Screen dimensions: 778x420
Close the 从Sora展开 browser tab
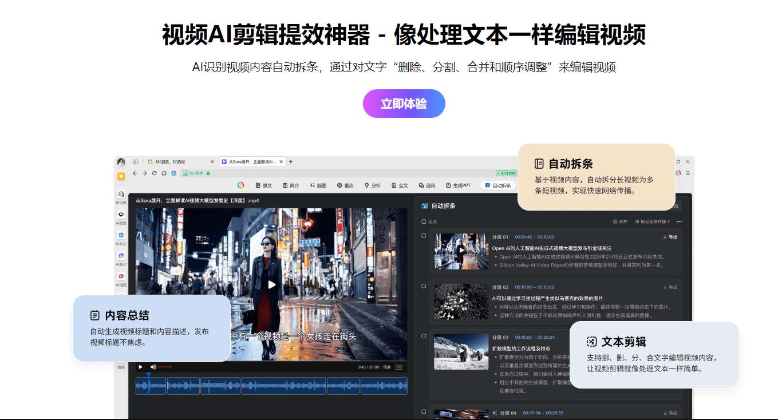pyautogui.click(x=281, y=162)
